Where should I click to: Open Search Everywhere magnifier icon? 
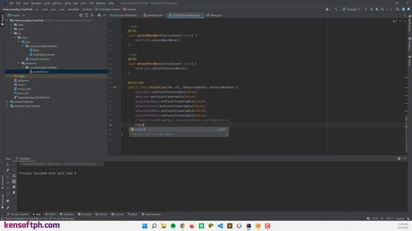[x=398, y=9]
